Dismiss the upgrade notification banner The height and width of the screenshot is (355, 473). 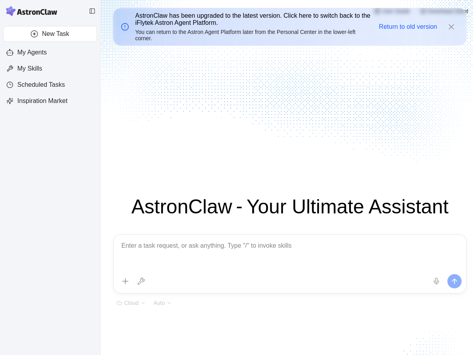coord(451,27)
